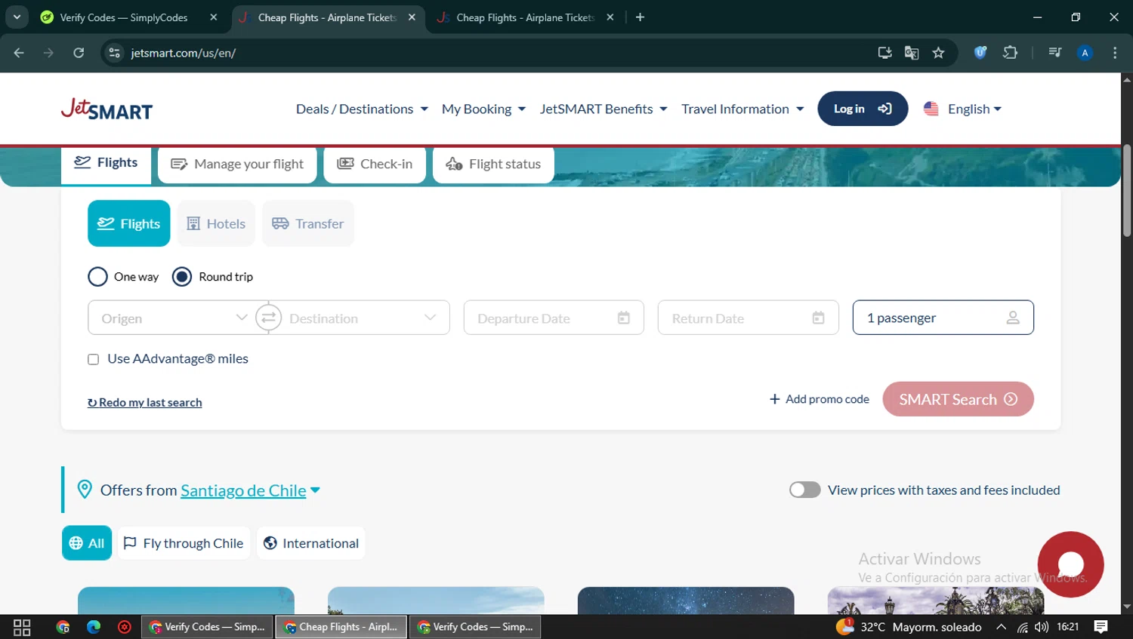This screenshot has width=1133, height=639.
Task: Click the Redo my last search link
Action: [145, 403]
